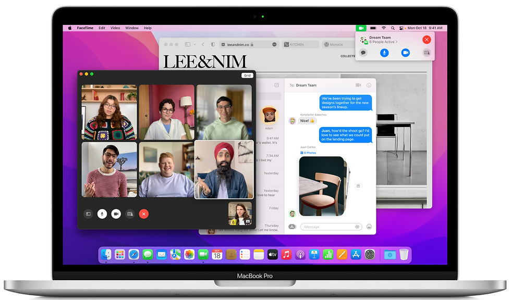Open Wi-Fi status in menu bar
The width and height of the screenshot is (511, 300).
click(x=384, y=28)
